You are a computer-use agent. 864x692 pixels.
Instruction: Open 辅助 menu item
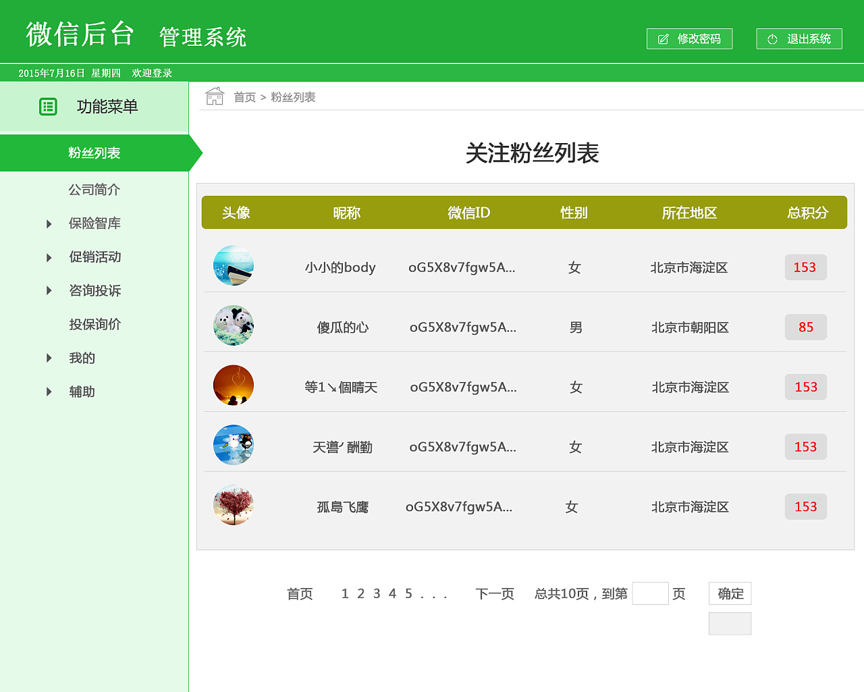pos(82,392)
